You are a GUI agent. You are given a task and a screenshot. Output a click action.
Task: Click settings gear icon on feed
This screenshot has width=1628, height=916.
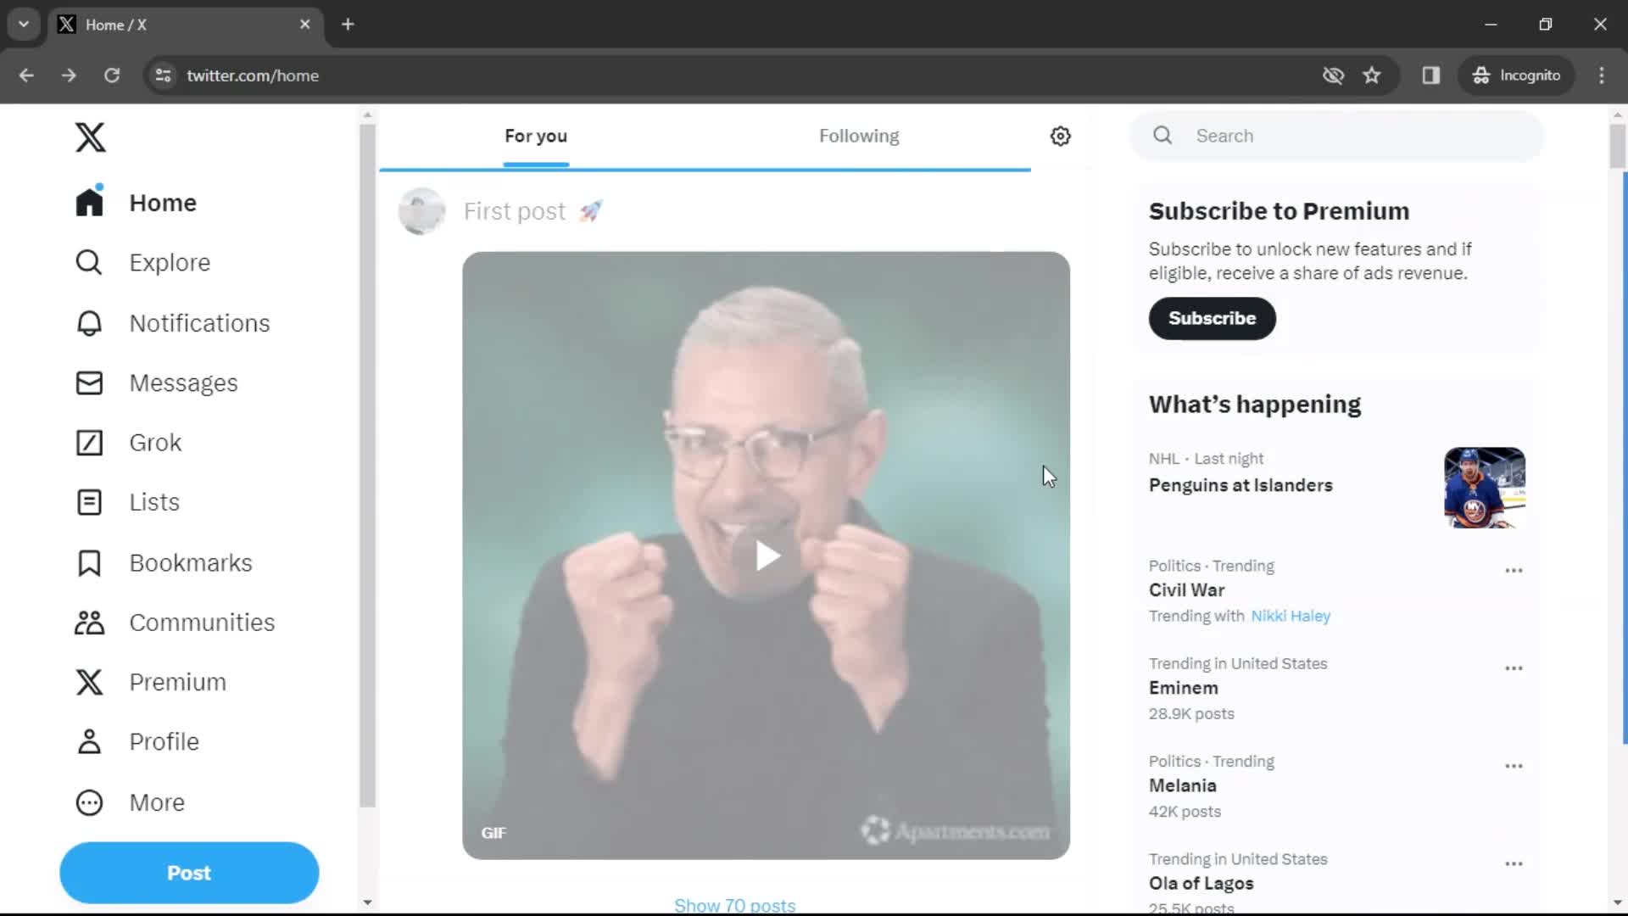click(1060, 136)
